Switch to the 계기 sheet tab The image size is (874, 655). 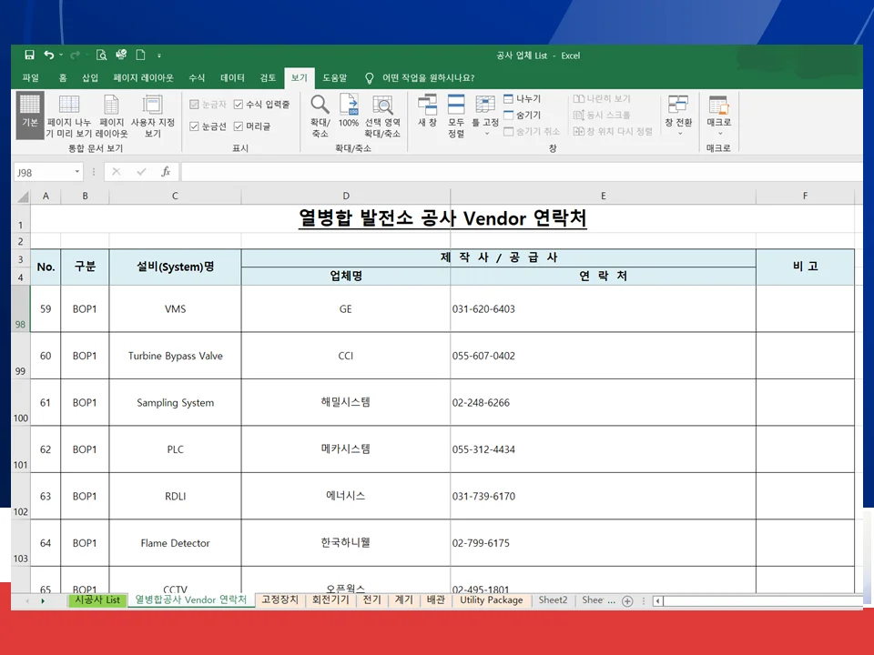[403, 600]
